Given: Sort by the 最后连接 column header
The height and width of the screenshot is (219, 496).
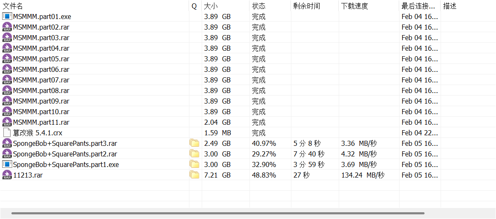Looking at the screenshot, I should coord(420,5).
